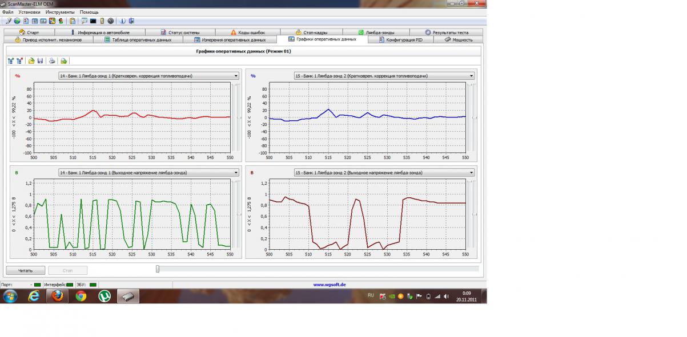
Task: Open the Windows Start menu orb
Action: point(10,296)
